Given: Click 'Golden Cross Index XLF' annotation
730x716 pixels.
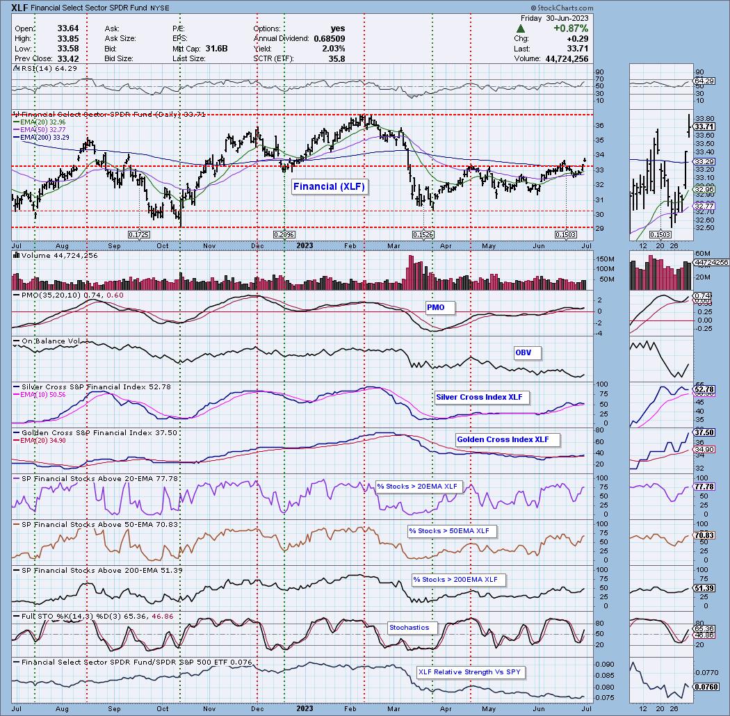Looking at the screenshot, I should (508, 439).
